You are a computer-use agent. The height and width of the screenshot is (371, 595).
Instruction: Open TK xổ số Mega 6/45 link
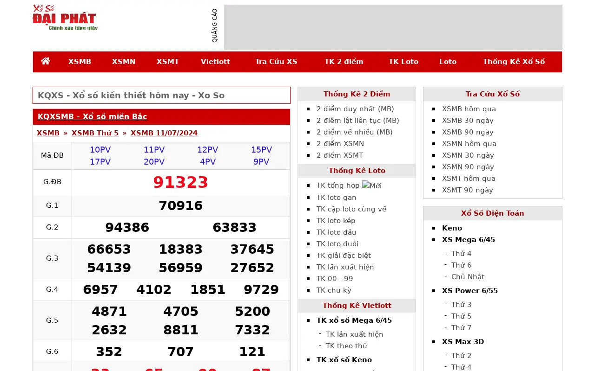click(x=354, y=320)
